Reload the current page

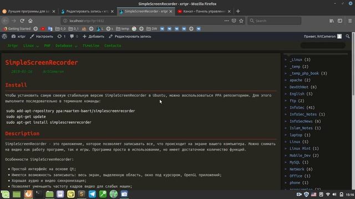22,21
